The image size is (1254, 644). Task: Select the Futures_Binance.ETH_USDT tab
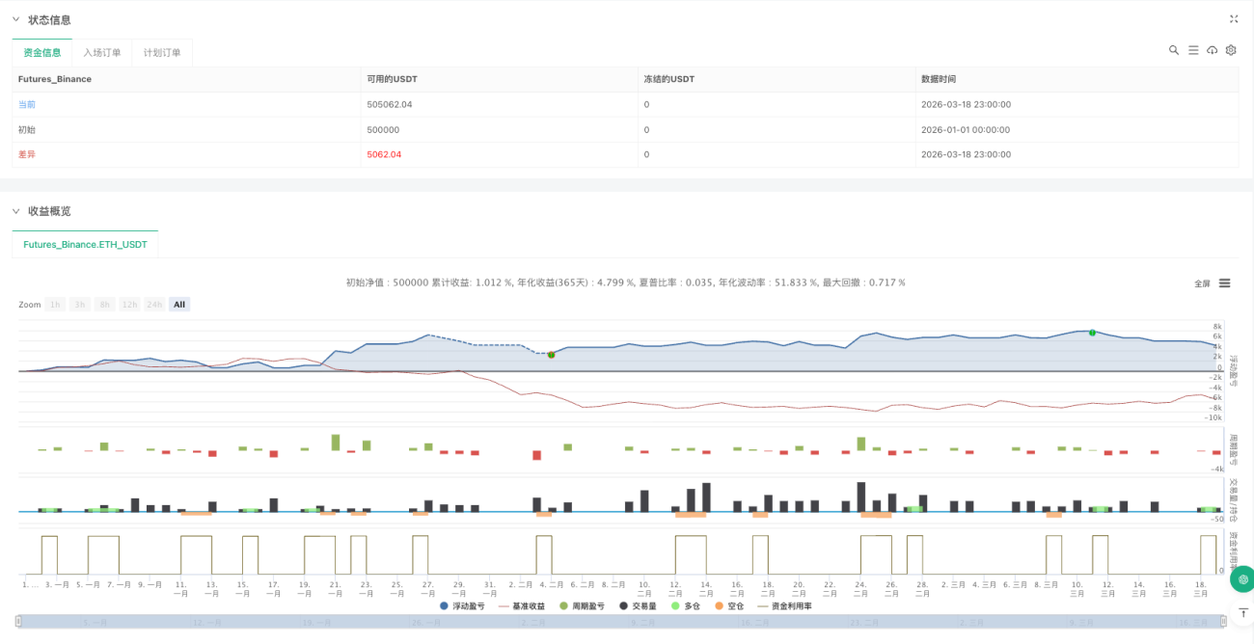click(85, 245)
